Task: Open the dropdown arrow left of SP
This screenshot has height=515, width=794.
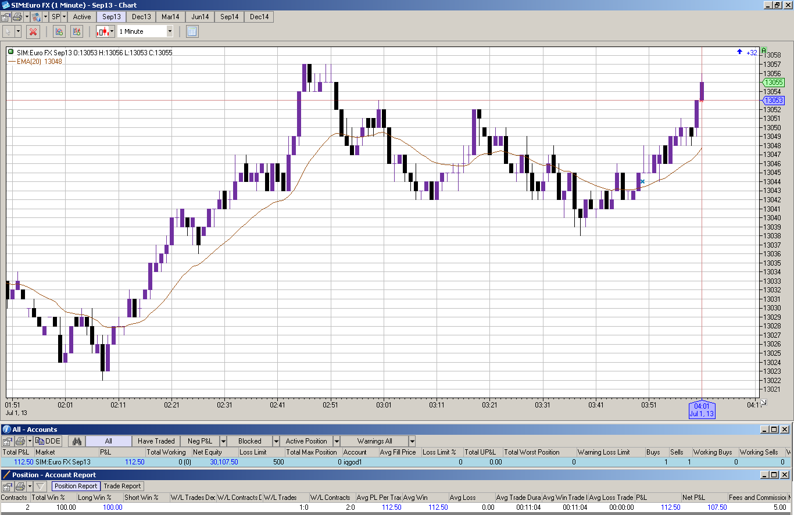Action: [x=45, y=17]
